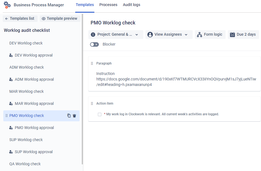Click the Worklog audit checklist title
Image resolution: width=261 pixels, height=171 pixels.
27,30
